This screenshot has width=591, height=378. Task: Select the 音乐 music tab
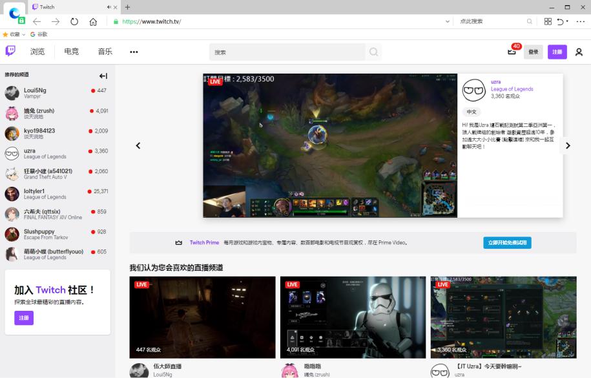pyautogui.click(x=105, y=52)
